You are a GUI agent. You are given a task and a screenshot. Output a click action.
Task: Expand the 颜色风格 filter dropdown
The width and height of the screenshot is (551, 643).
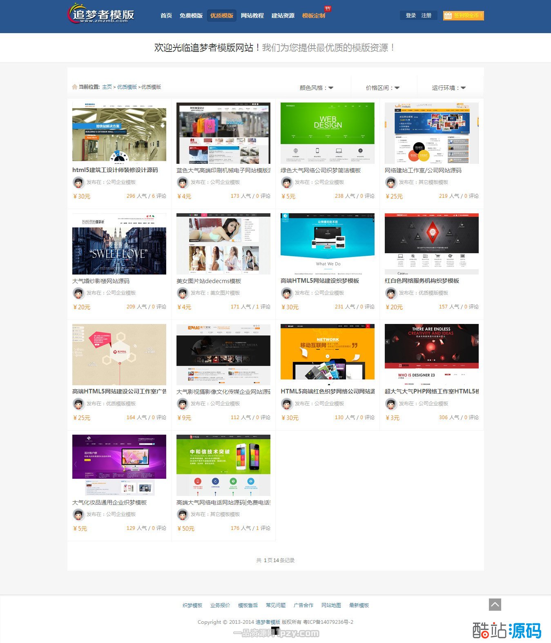pyautogui.click(x=317, y=87)
